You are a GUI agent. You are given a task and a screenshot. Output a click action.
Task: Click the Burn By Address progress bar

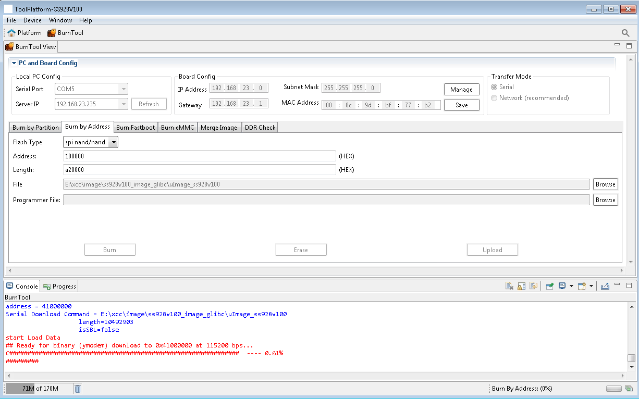(613, 389)
